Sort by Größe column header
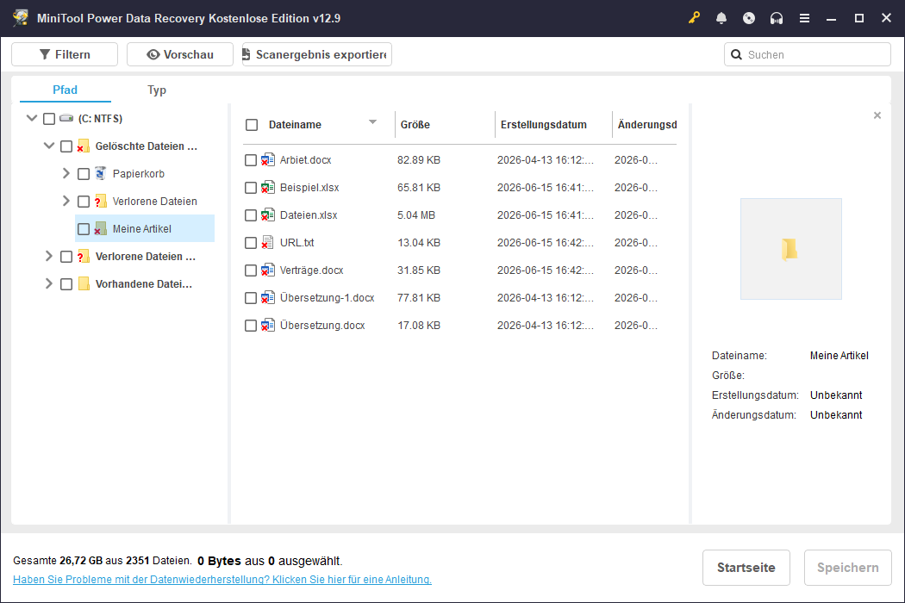This screenshot has height=603, width=905. [415, 125]
